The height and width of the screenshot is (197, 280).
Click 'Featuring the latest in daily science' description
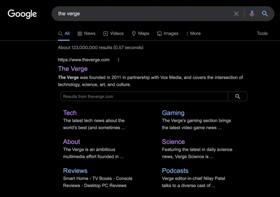click(197, 149)
